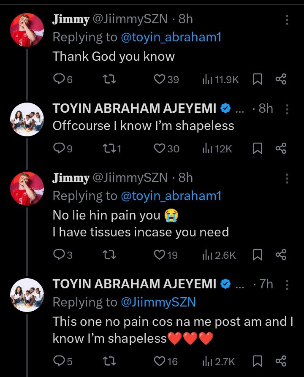Open Jimmy's profile picture on first tweet

(27, 30)
